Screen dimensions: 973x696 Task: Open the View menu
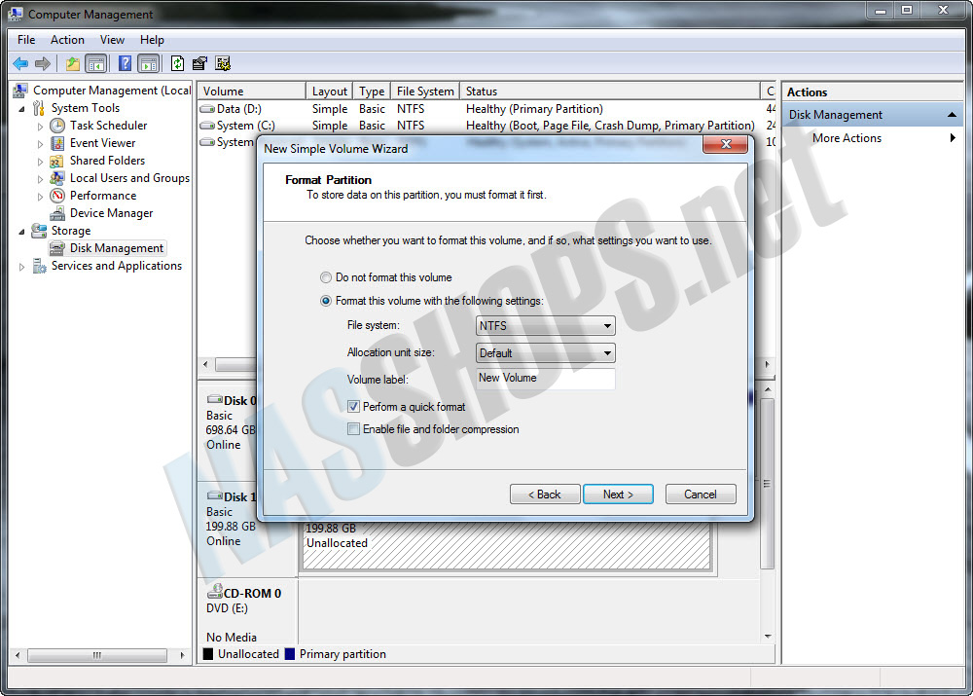pos(112,40)
